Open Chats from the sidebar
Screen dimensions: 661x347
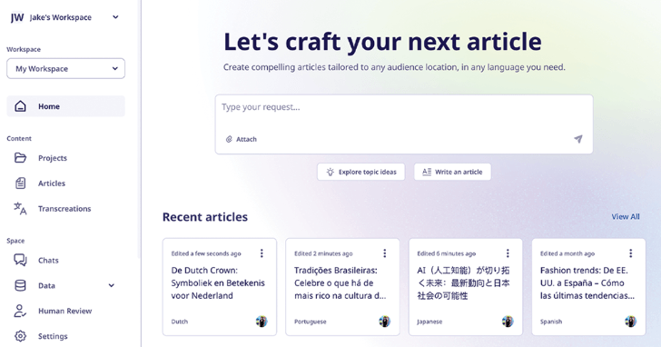pos(48,261)
